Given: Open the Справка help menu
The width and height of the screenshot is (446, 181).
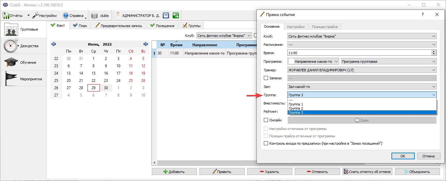Looking at the screenshot, I should tap(73, 15).
